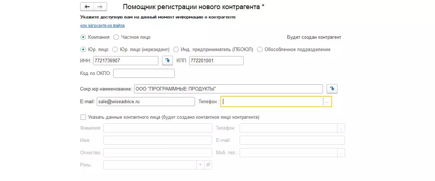This screenshot has width=435, height=181.
Task: Expand the Роль dropdown list
Action: [x=201, y=165]
